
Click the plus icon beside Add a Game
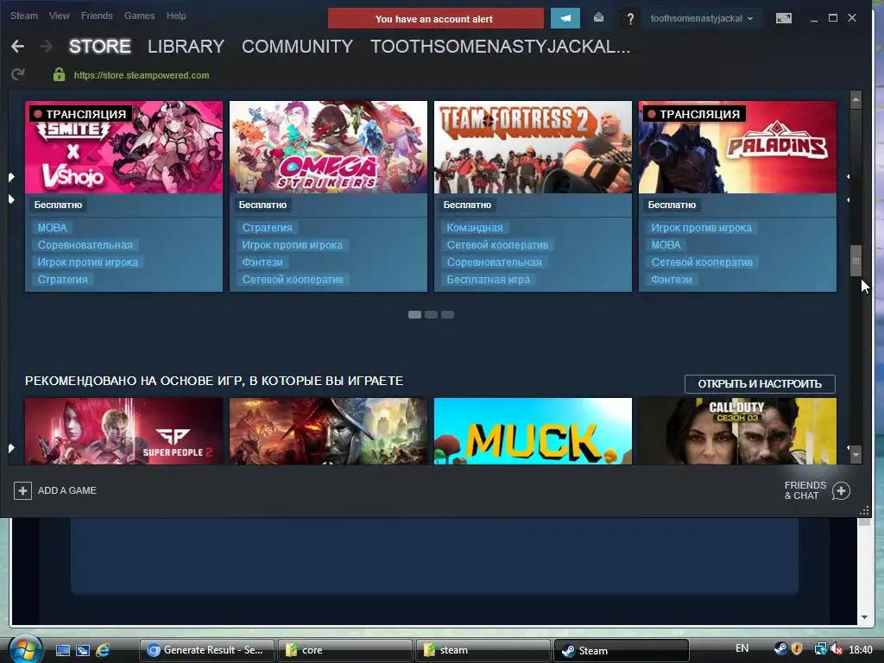[x=22, y=490]
